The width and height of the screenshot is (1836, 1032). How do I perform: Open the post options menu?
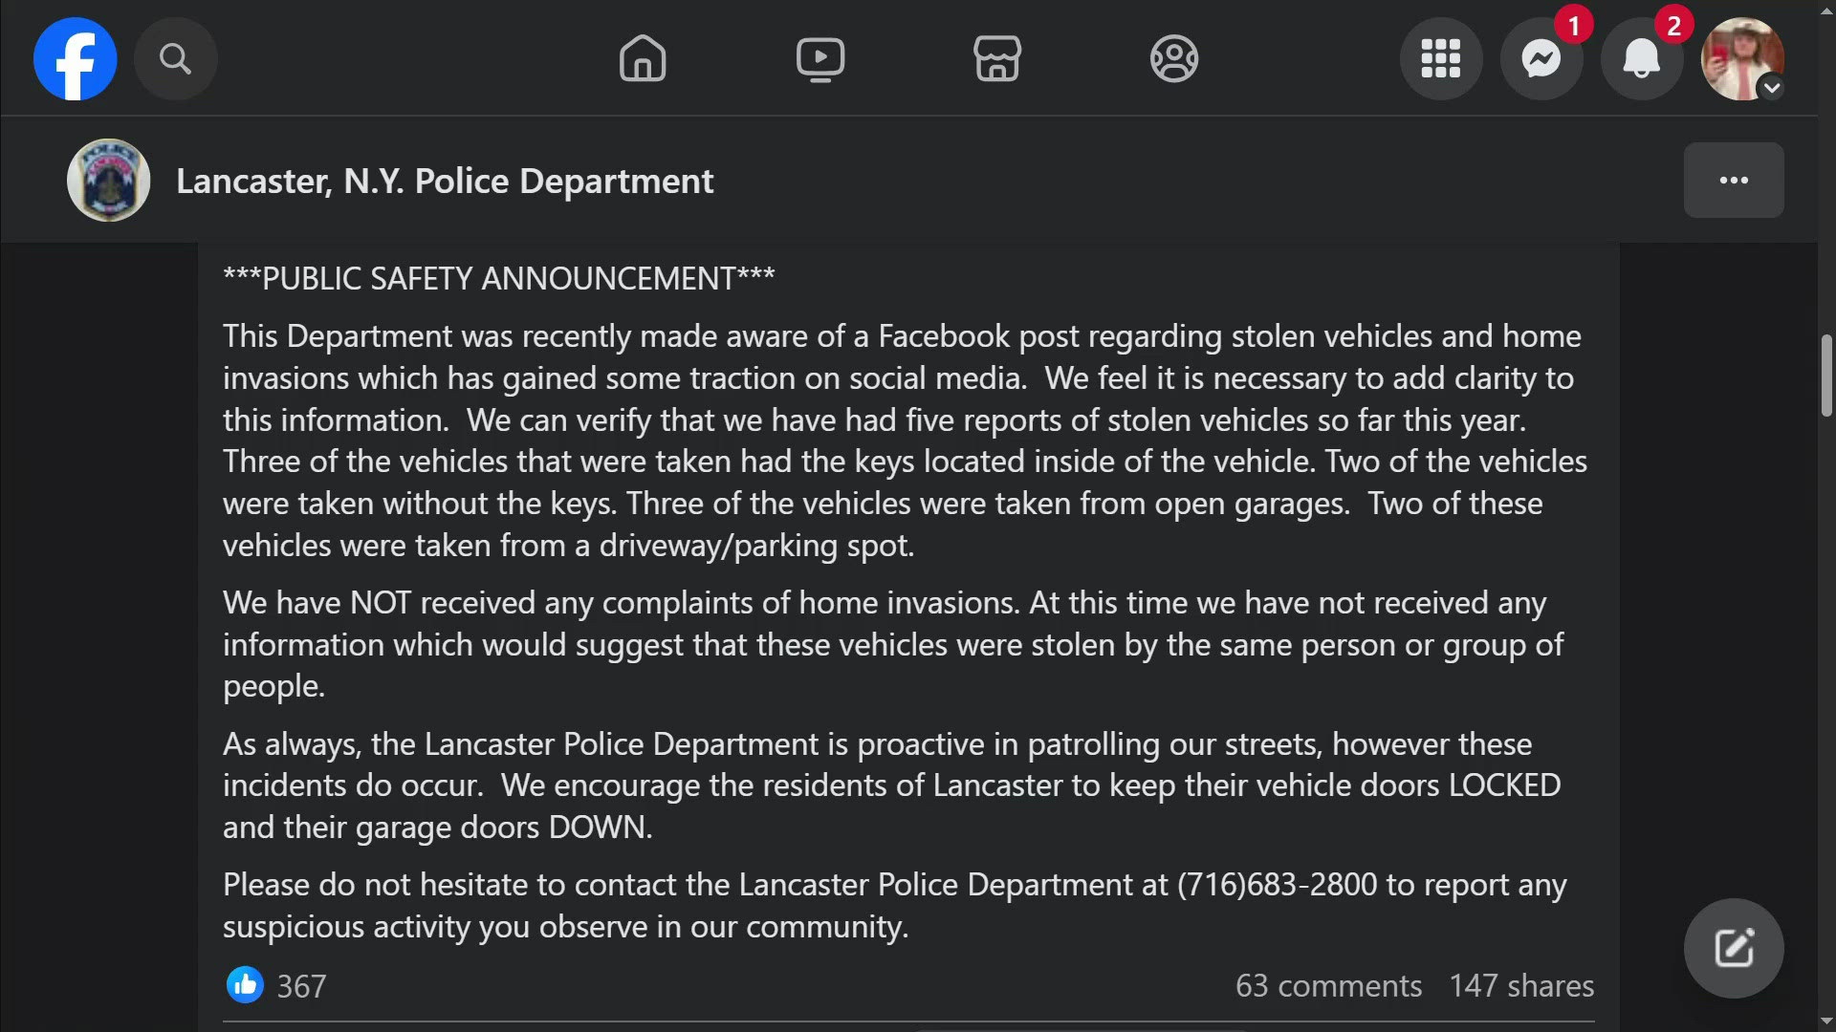[1733, 180]
